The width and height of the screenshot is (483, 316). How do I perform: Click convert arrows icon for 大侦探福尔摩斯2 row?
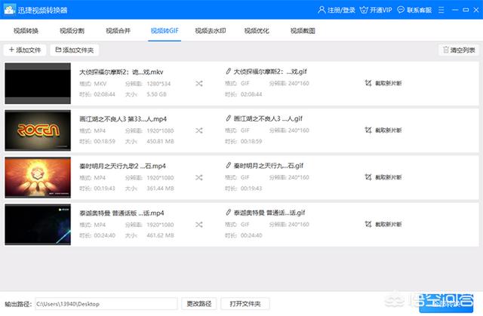pyautogui.click(x=199, y=84)
